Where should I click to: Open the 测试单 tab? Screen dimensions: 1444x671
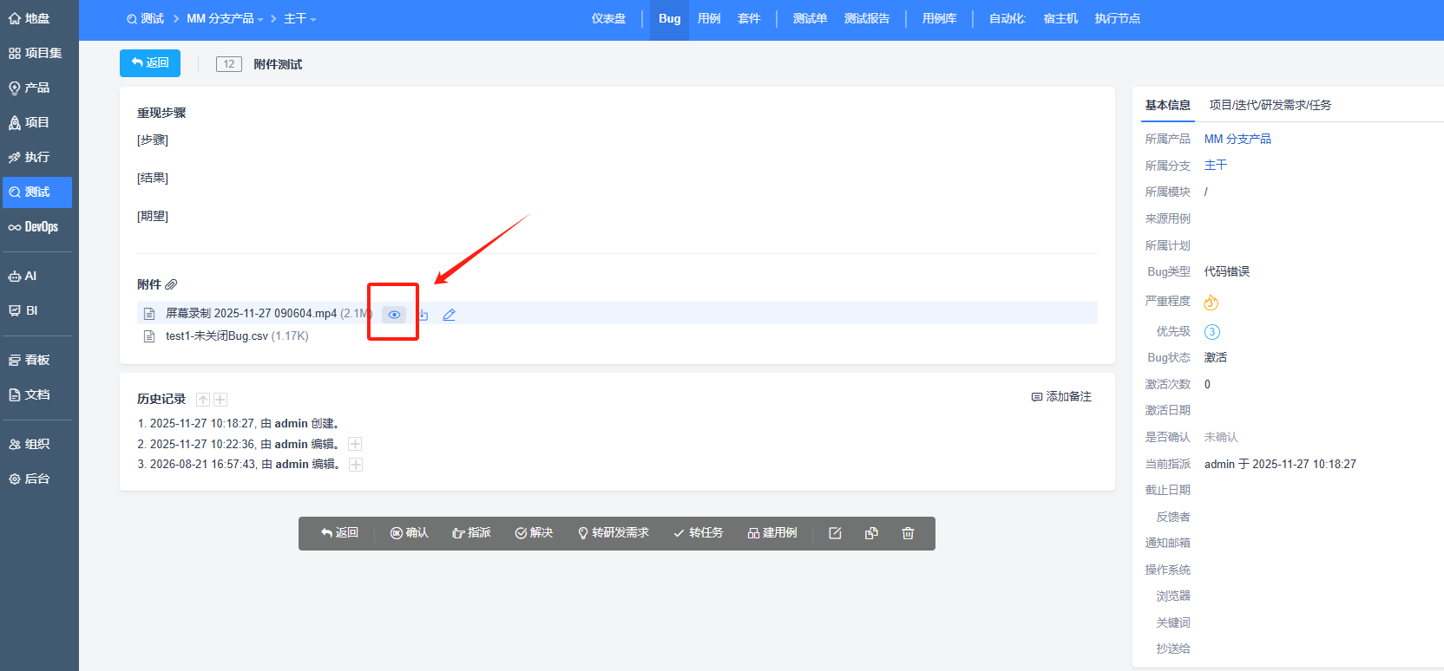tap(810, 18)
